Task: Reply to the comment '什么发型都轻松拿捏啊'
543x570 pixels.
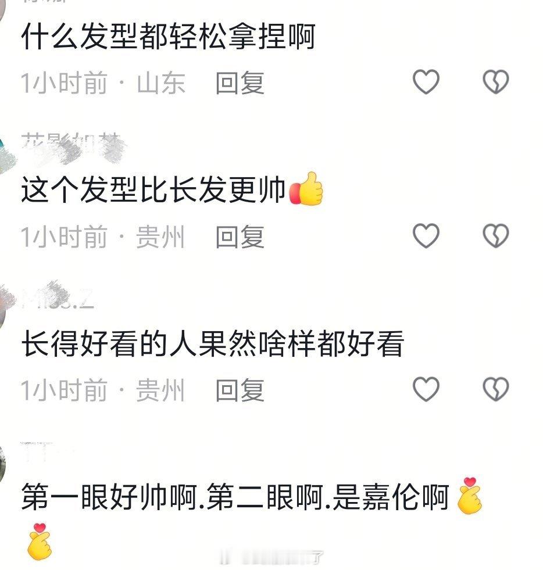Action: [x=240, y=83]
